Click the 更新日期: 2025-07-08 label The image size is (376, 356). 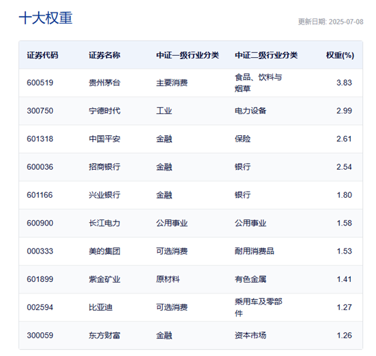click(x=331, y=22)
